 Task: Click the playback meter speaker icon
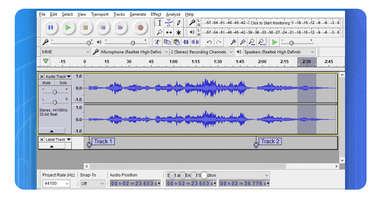192,32
